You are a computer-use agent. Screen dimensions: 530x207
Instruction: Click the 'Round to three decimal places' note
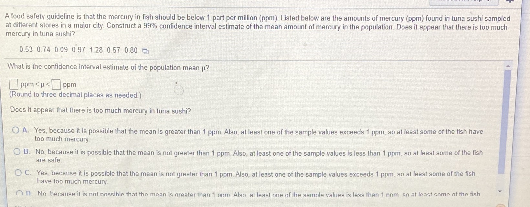(x=75, y=95)
